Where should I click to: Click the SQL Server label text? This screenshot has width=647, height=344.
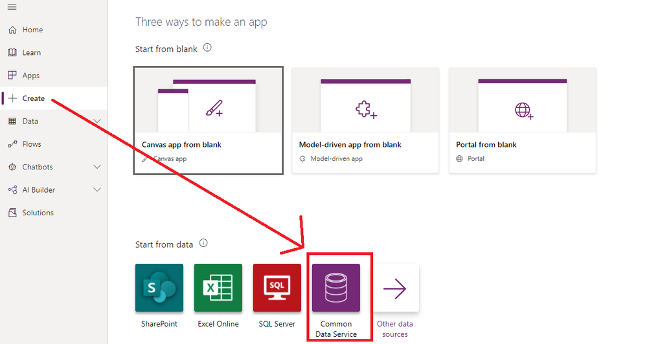tap(277, 324)
